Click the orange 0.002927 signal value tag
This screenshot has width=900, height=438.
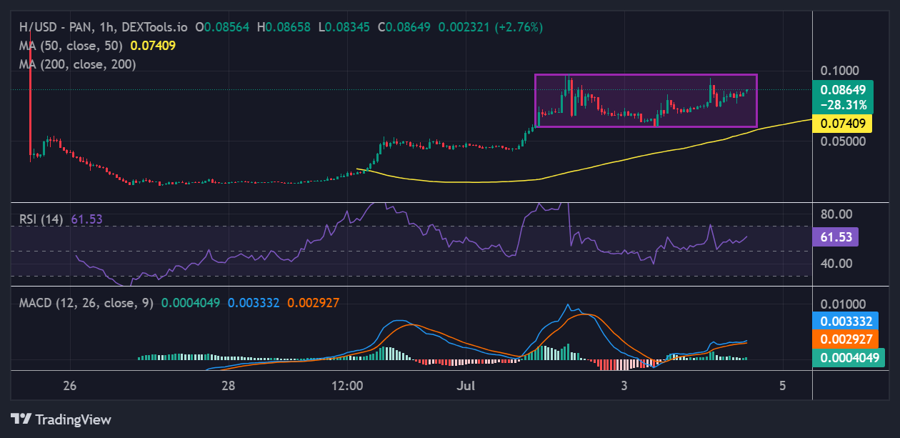coord(846,339)
